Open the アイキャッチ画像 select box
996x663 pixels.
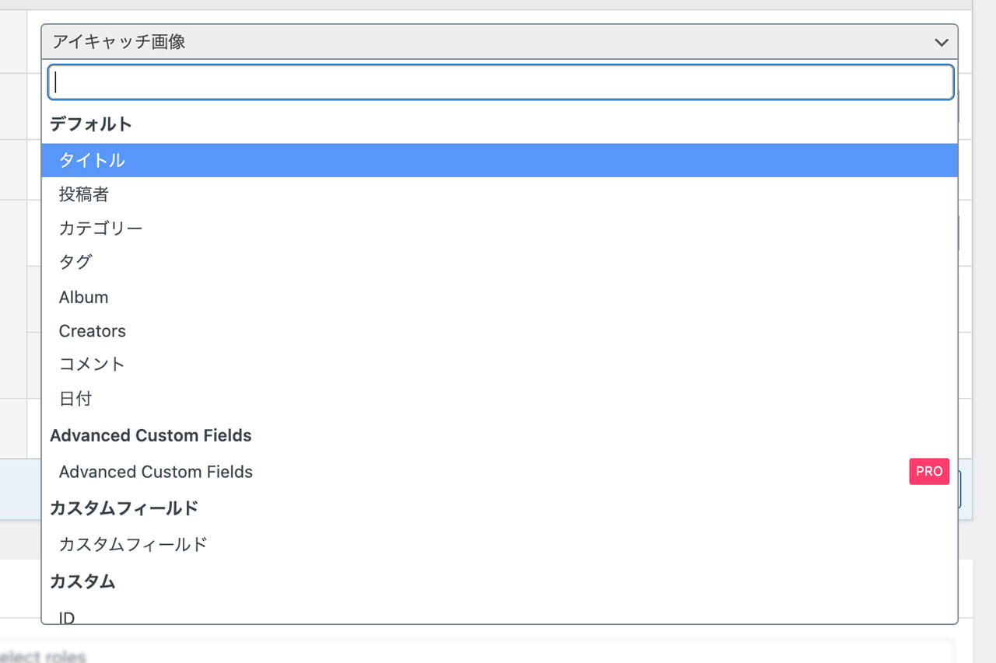coord(498,42)
